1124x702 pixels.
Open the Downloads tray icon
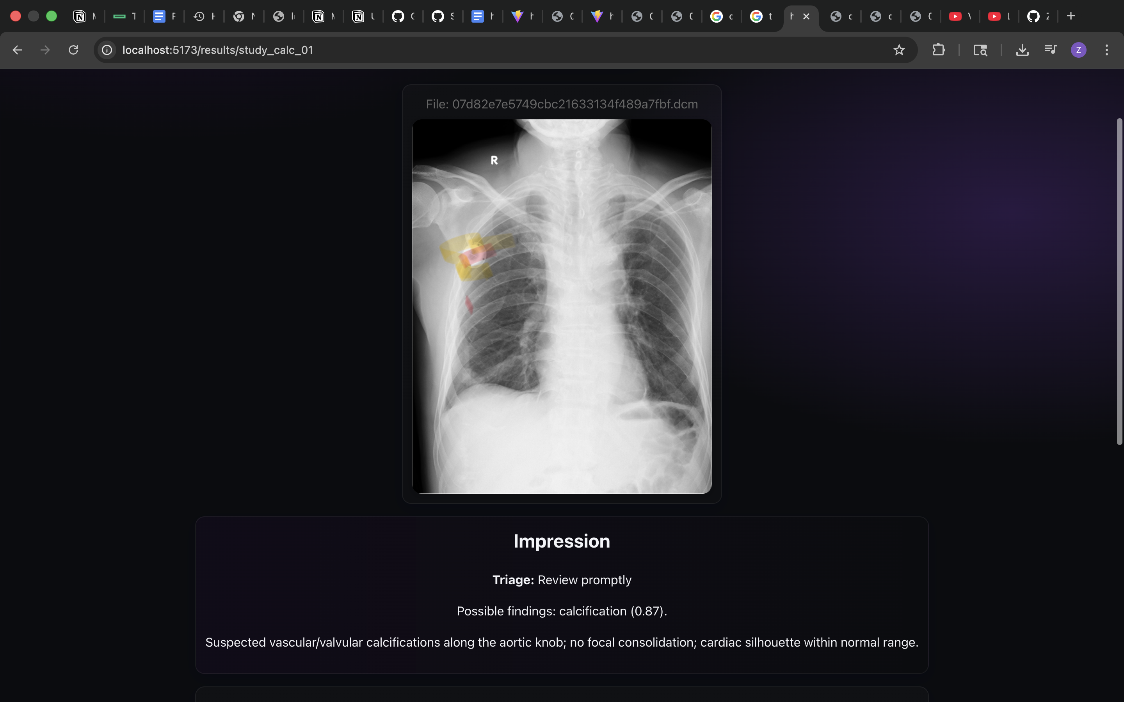pos(1022,50)
